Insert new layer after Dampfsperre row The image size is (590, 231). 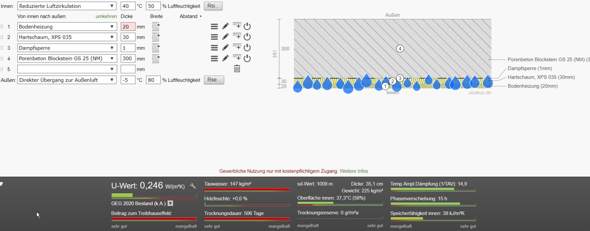pyautogui.click(x=237, y=47)
